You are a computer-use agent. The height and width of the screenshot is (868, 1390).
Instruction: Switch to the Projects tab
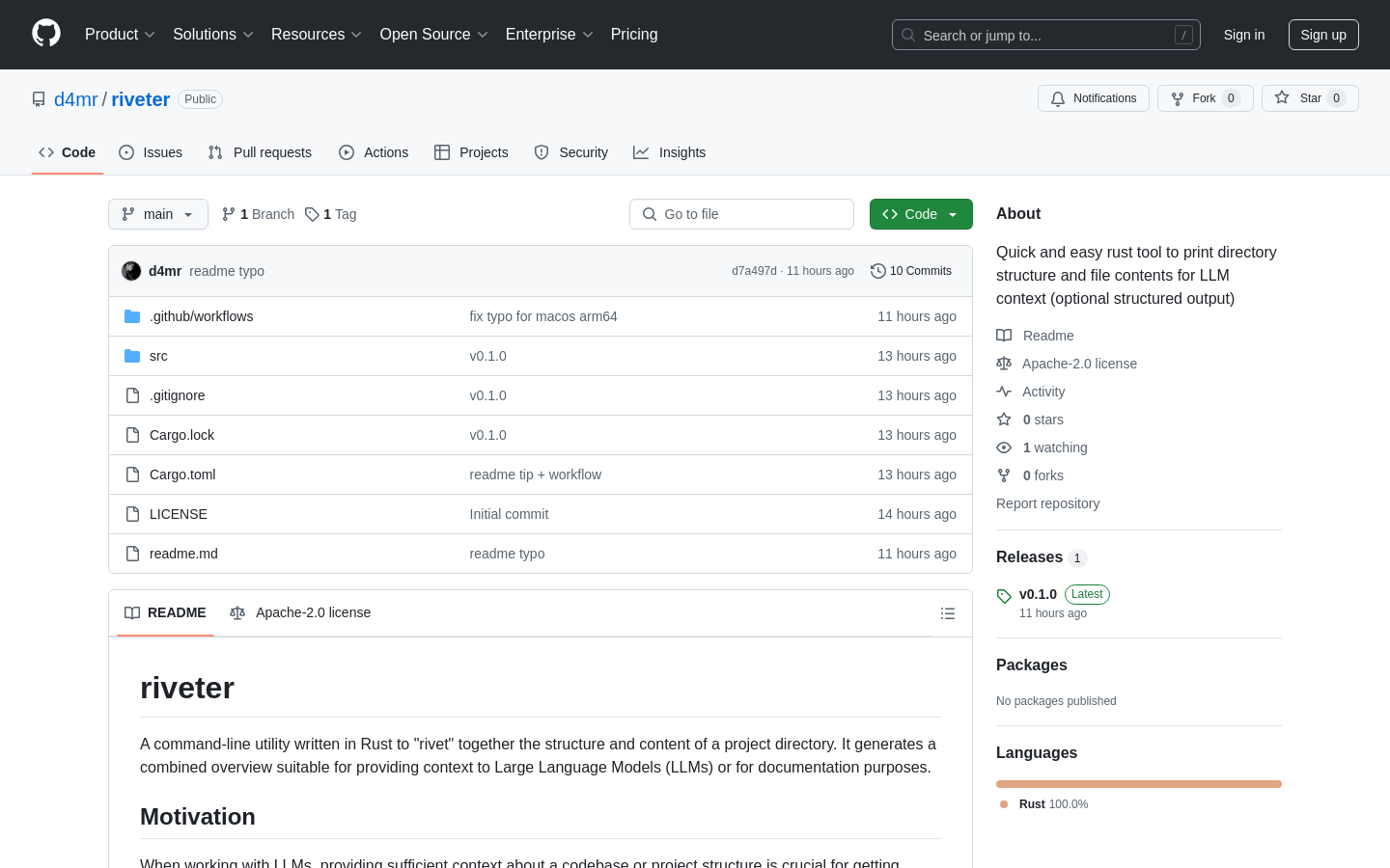471,152
